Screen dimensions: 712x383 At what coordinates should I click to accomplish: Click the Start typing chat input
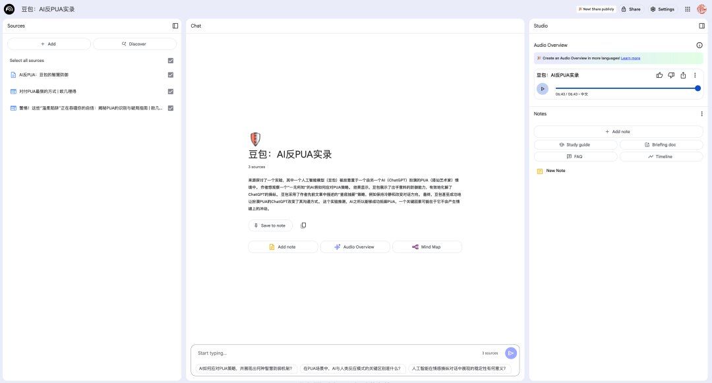click(336, 353)
